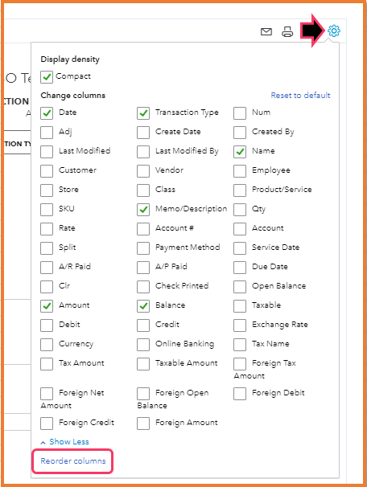Check the Created By column

(240, 133)
